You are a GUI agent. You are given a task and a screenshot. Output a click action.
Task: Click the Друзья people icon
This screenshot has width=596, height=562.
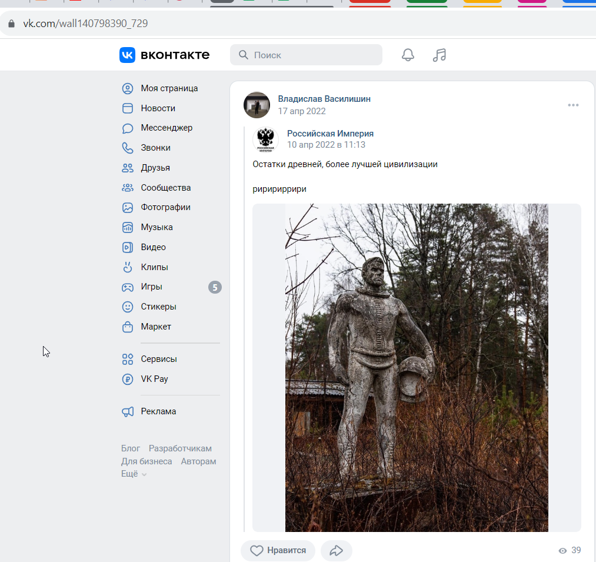128,168
